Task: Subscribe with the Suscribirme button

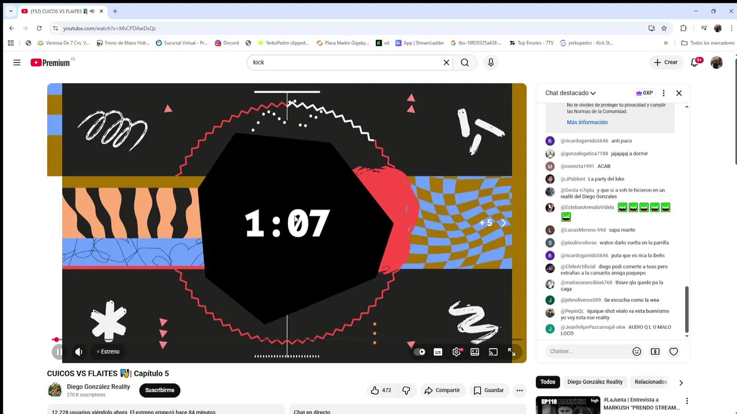Action: [x=159, y=390]
